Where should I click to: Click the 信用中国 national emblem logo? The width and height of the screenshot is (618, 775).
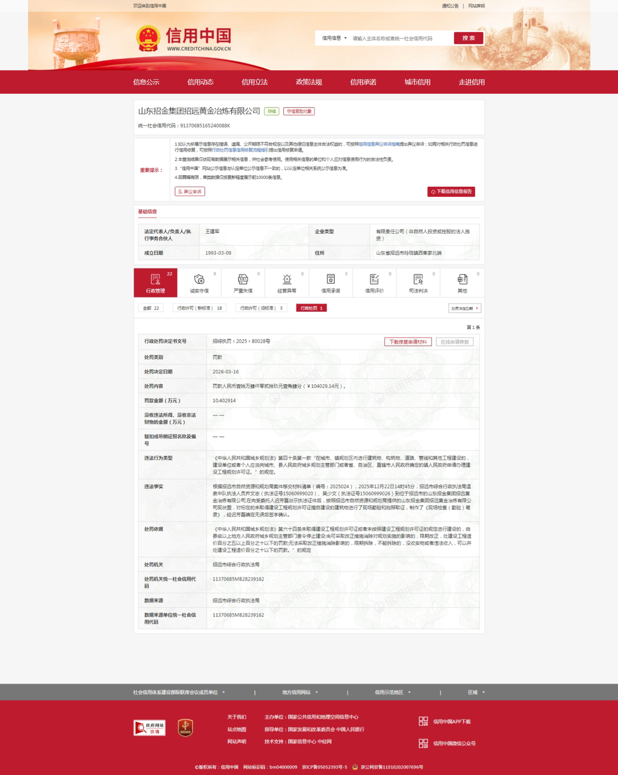[x=148, y=38]
